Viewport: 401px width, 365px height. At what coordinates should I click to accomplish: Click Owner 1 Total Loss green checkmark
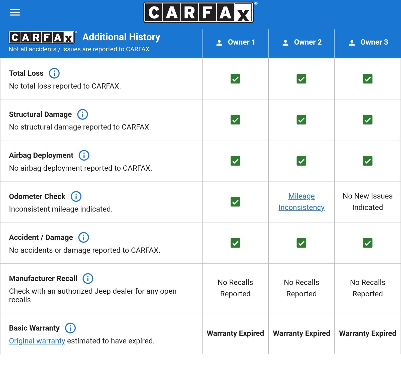pos(235,79)
